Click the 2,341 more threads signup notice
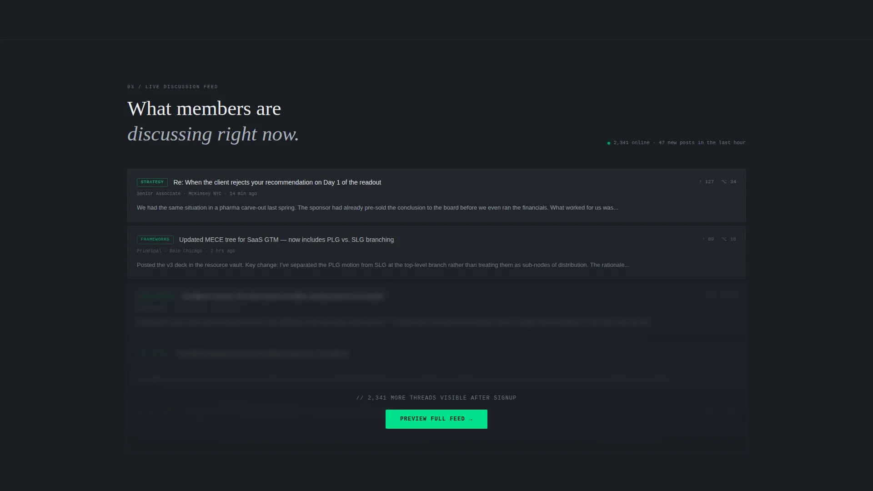Image resolution: width=873 pixels, height=491 pixels. tap(436, 398)
